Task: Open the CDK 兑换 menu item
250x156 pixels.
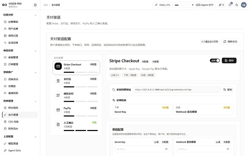Action: [20, 122]
